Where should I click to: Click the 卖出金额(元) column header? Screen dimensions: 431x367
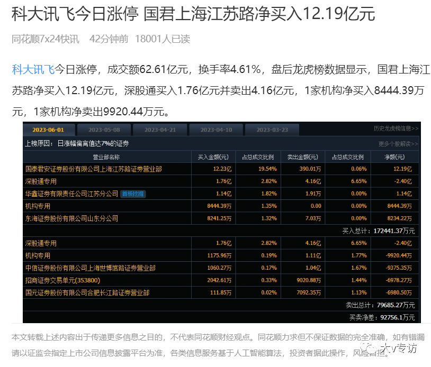(x=302, y=157)
